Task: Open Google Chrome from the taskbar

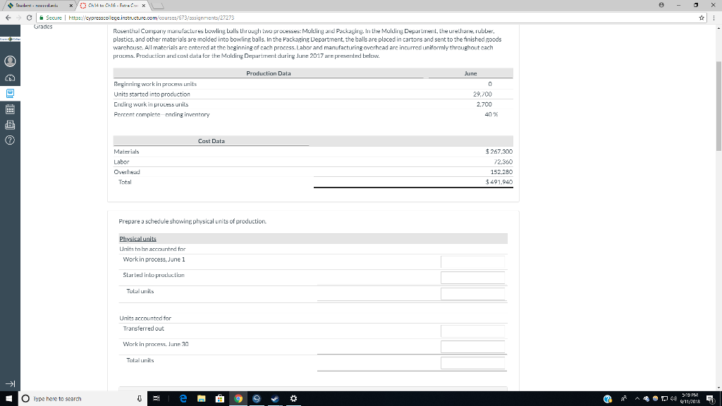Action: pyautogui.click(x=238, y=398)
